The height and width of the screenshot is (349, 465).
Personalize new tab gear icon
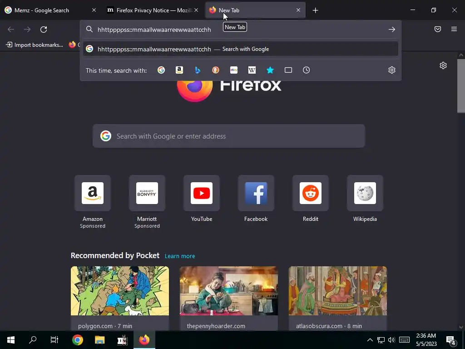click(443, 65)
